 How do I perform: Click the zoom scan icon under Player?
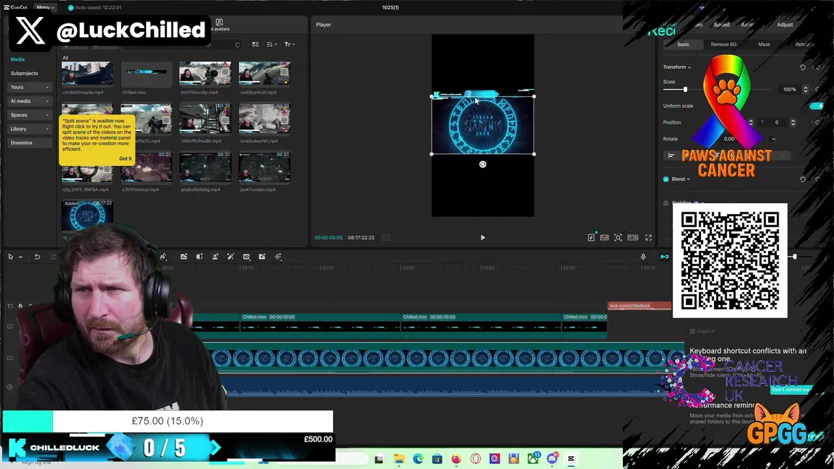(x=618, y=238)
